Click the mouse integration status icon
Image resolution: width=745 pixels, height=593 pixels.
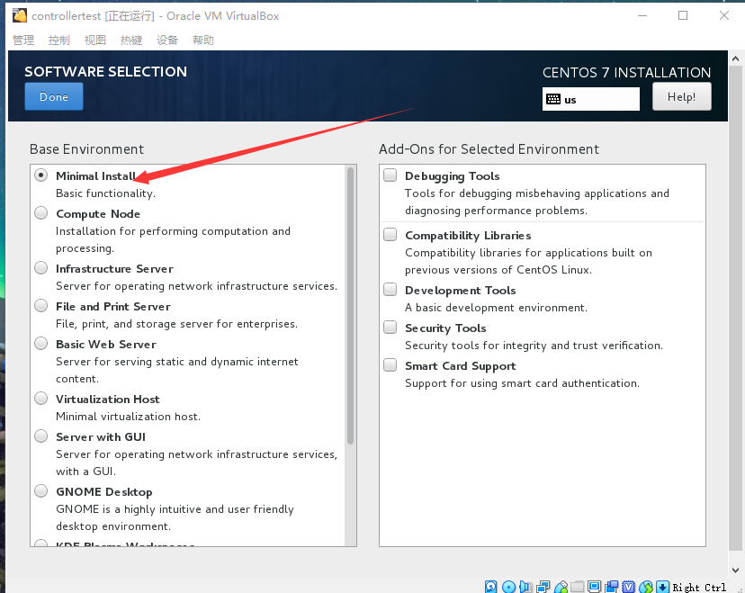(x=646, y=587)
